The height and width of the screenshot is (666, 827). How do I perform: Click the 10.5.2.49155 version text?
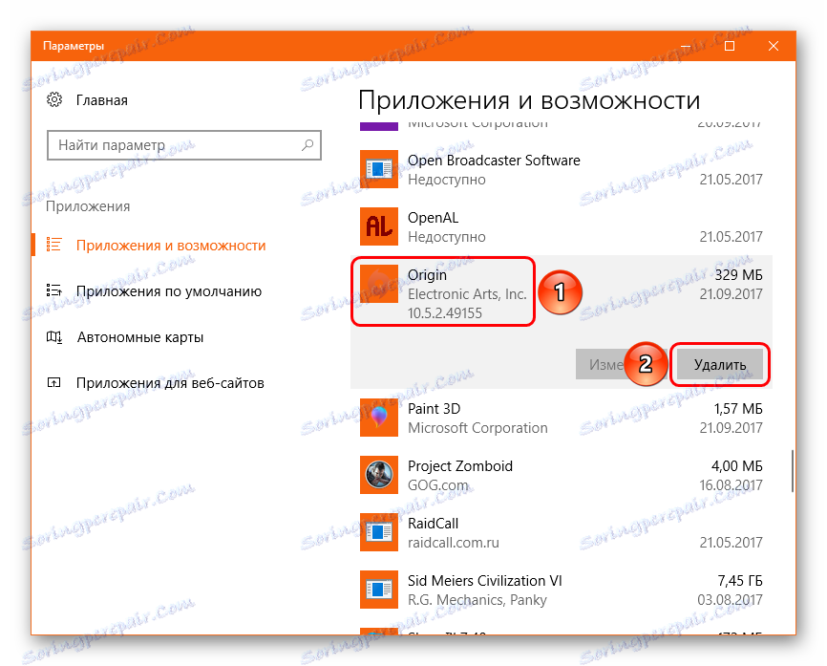[445, 313]
